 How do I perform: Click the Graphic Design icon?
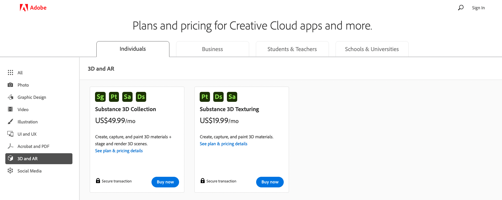click(x=10, y=97)
